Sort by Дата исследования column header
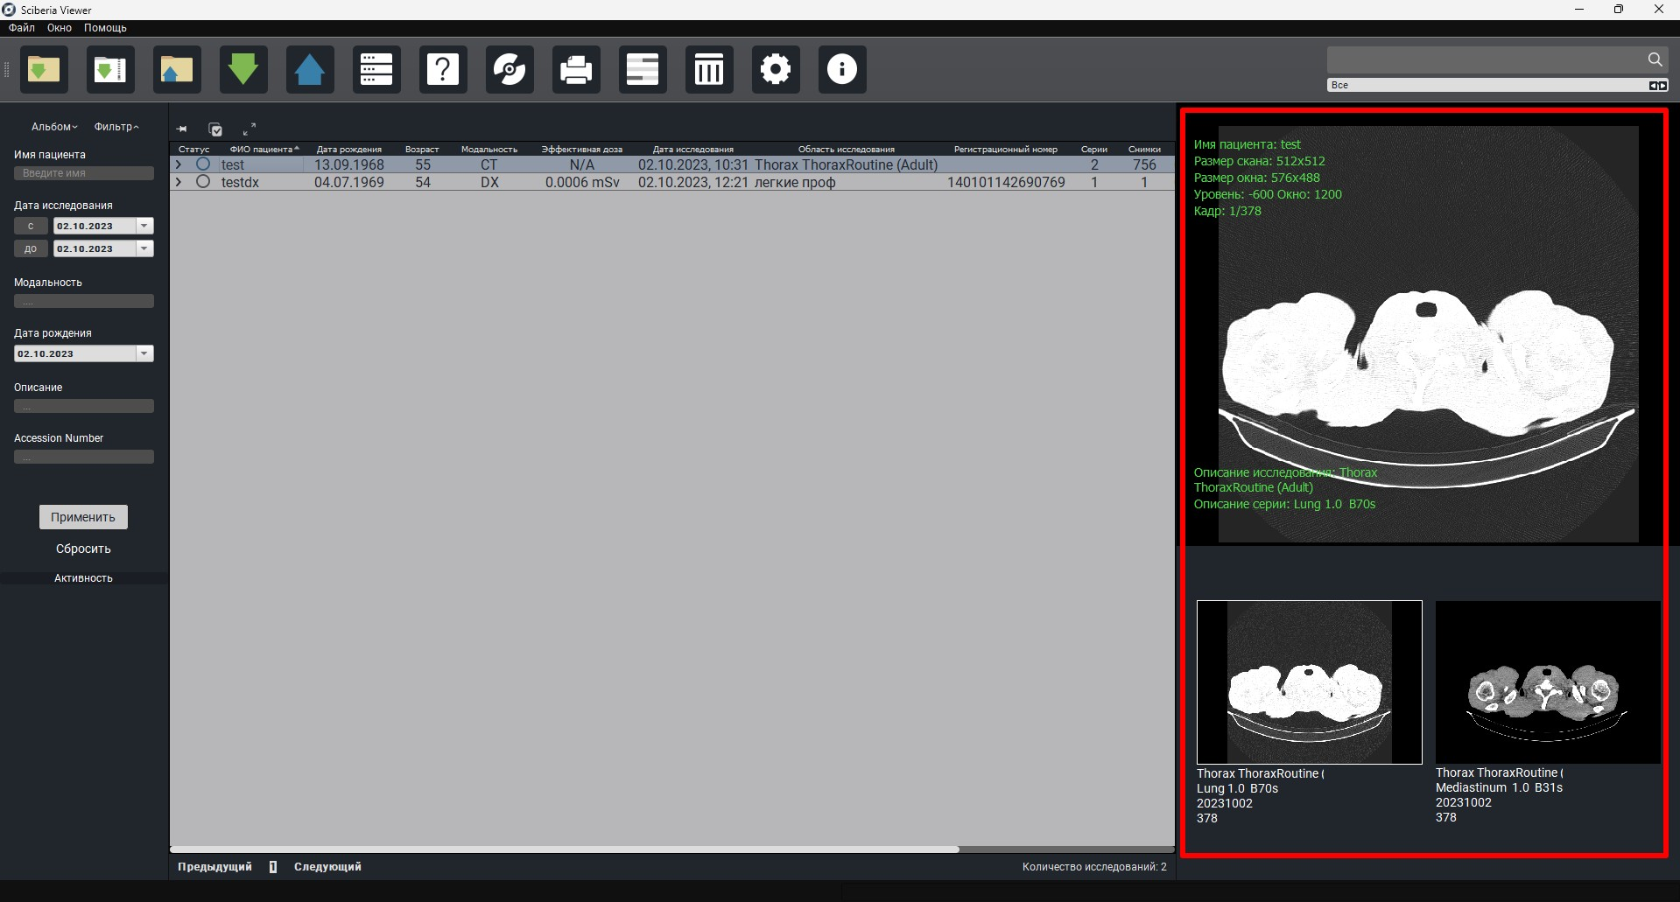 tap(693, 150)
